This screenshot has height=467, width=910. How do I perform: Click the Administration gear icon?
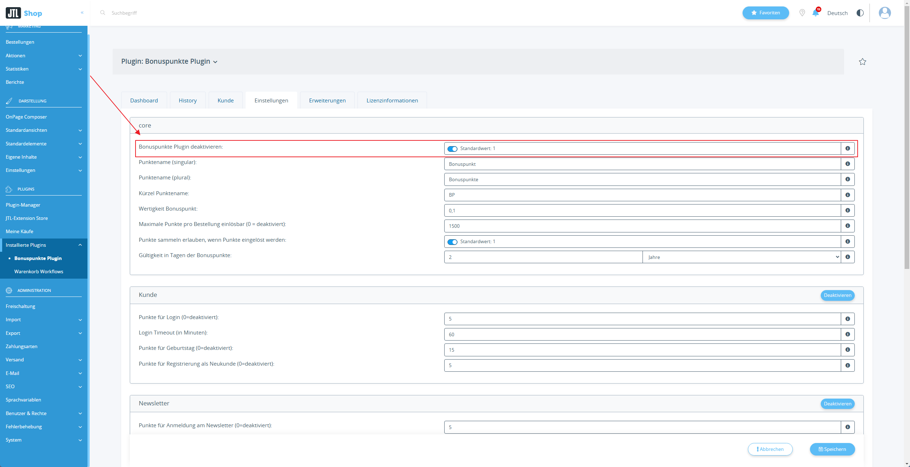tap(9, 290)
